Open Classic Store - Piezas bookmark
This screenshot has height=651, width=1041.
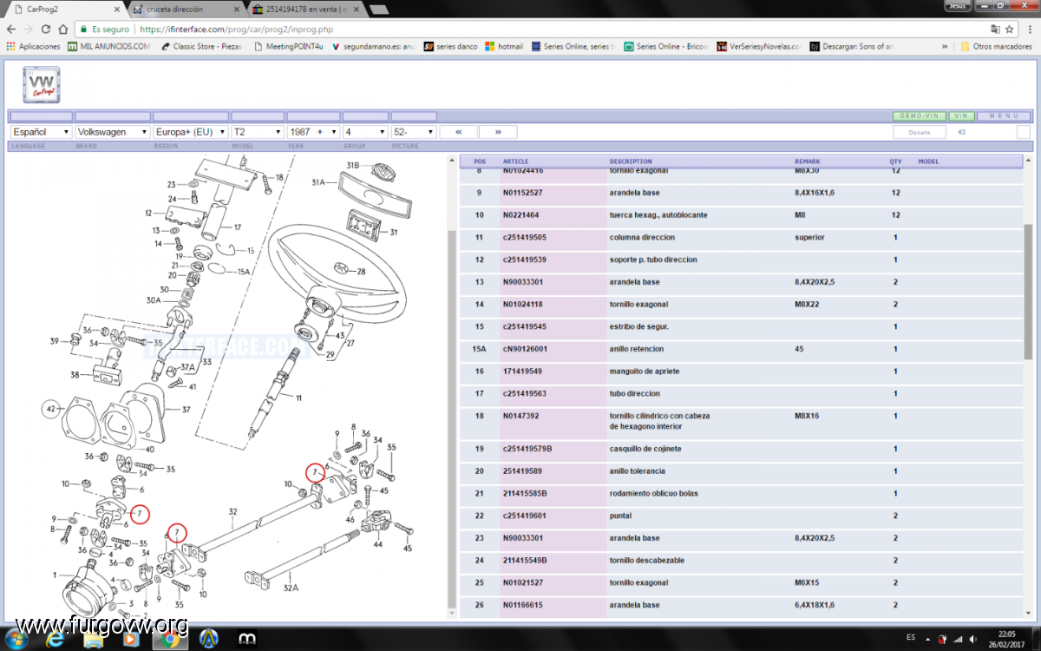click(200, 46)
